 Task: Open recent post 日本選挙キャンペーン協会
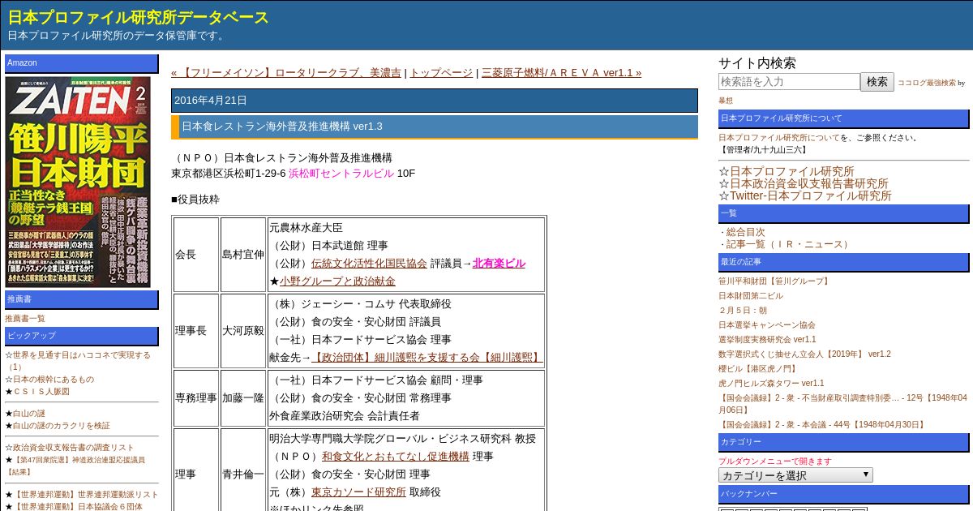point(767,324)
